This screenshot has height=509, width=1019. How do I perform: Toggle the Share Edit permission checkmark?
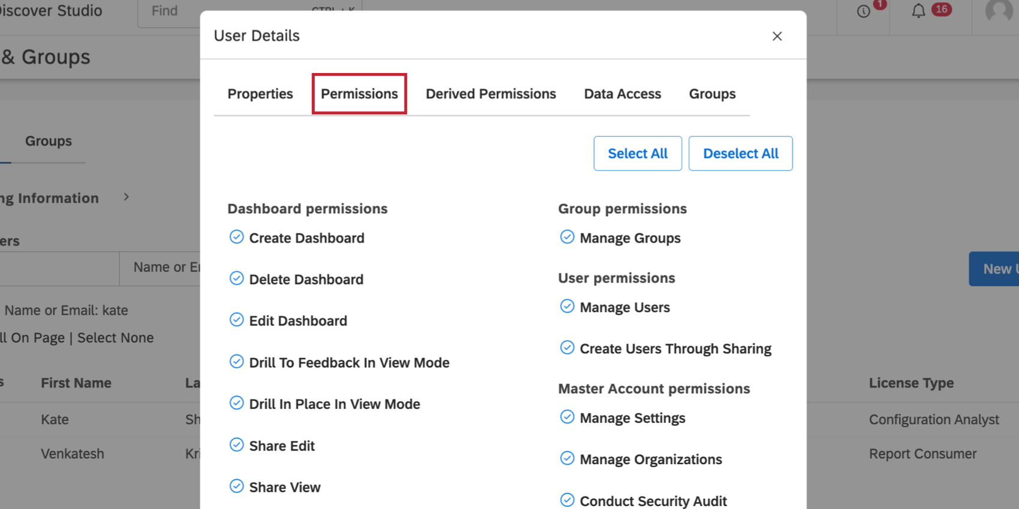click(237, 445)
